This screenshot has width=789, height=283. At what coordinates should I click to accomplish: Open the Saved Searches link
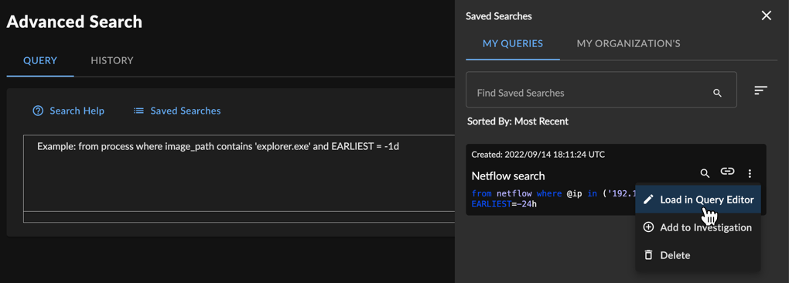pyautogui.click(x=186, y=111)
